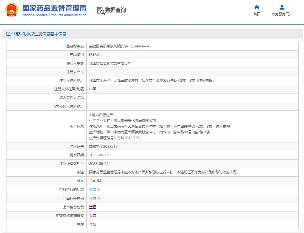Click the home house icon

point(257,7)
